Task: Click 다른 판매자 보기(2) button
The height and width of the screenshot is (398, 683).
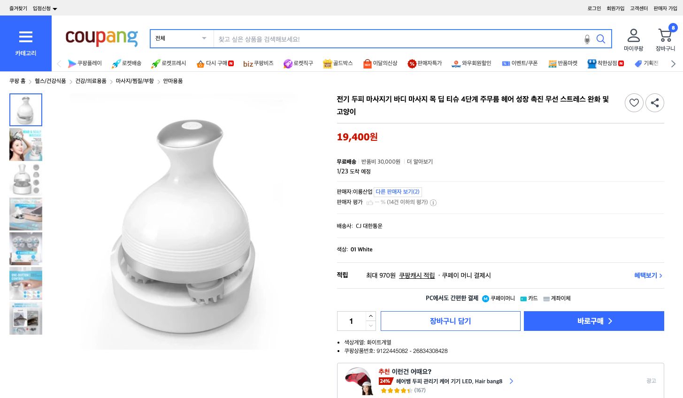Action: [397, 191]
